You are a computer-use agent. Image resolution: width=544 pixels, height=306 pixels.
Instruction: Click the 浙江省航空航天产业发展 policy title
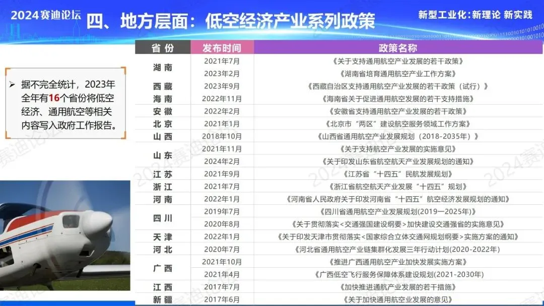click(398, 186)
